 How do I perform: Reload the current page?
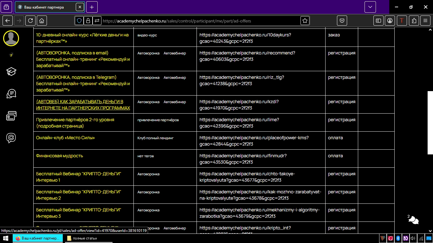tap(30, 21)
